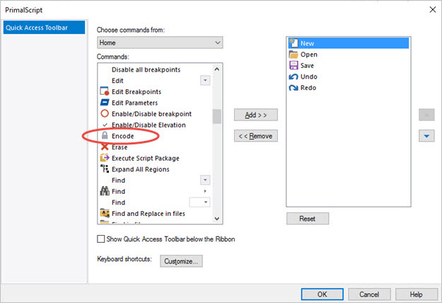Viewport: 442px width, 303px height.
Task: Select the Encode command
Action: (155, 136)
